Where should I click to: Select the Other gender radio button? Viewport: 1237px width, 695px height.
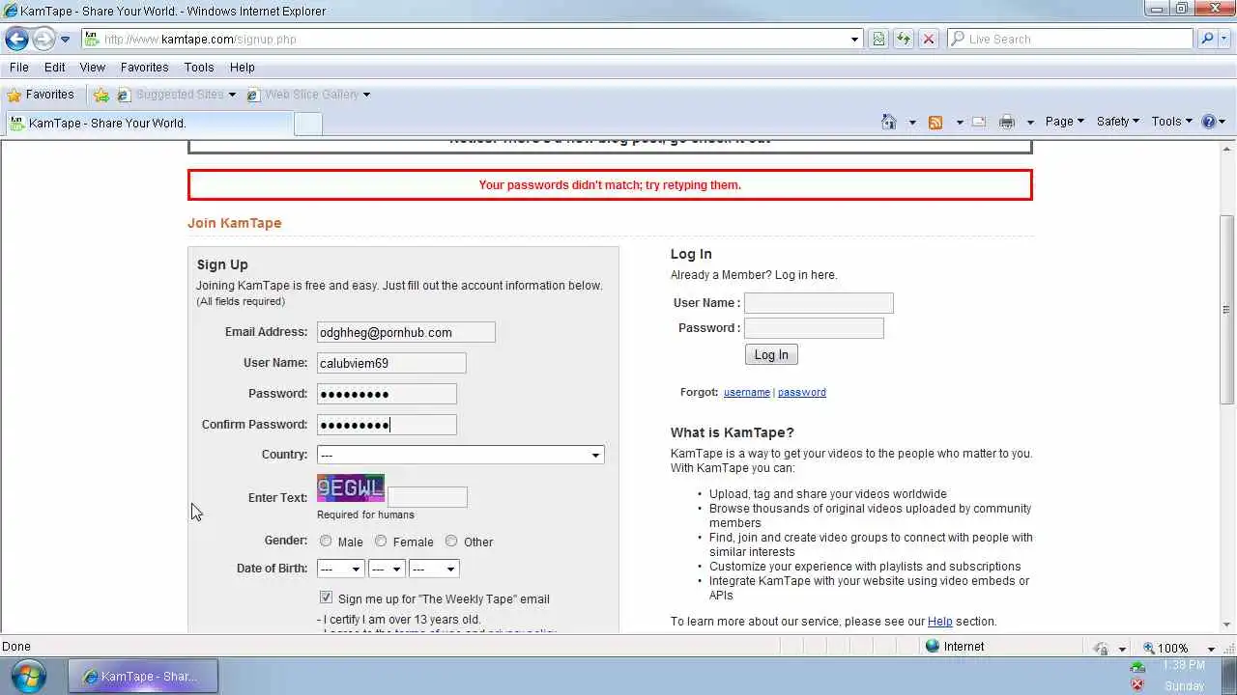click(451, 542)
